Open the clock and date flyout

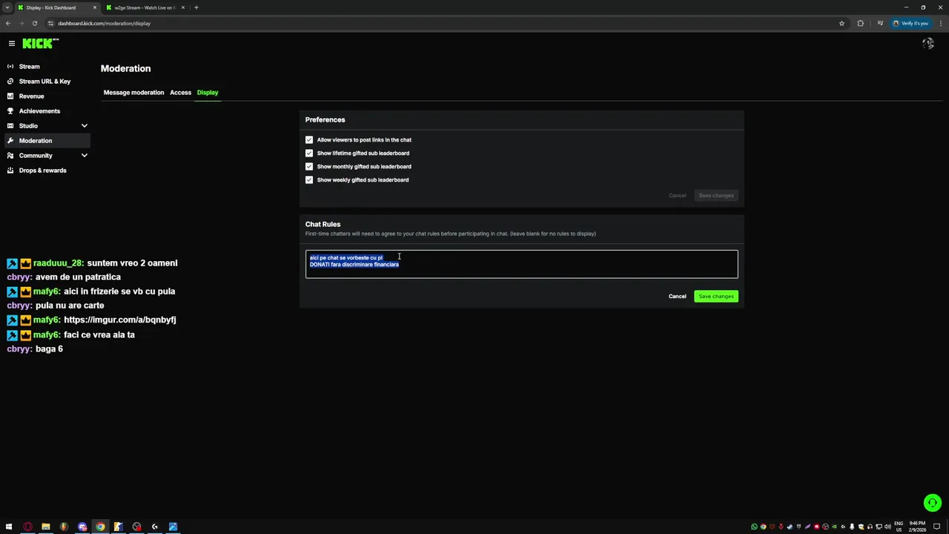[x=917, y=527]
